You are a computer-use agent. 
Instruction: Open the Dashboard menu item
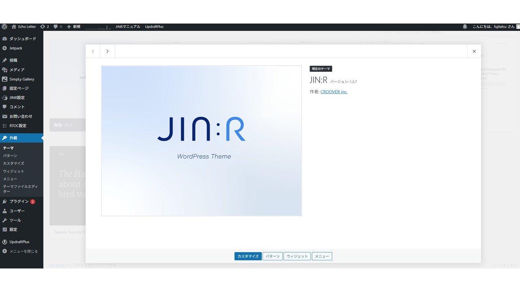click(x=22, y=39)
